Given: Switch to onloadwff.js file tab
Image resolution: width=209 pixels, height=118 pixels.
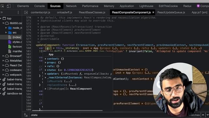Looking at the screenshot, I should point(65,12).
